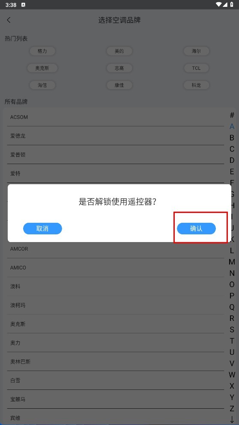Tap the back arrow icon
The width and height of the screenshot is (239, 425).
(9, 20)
